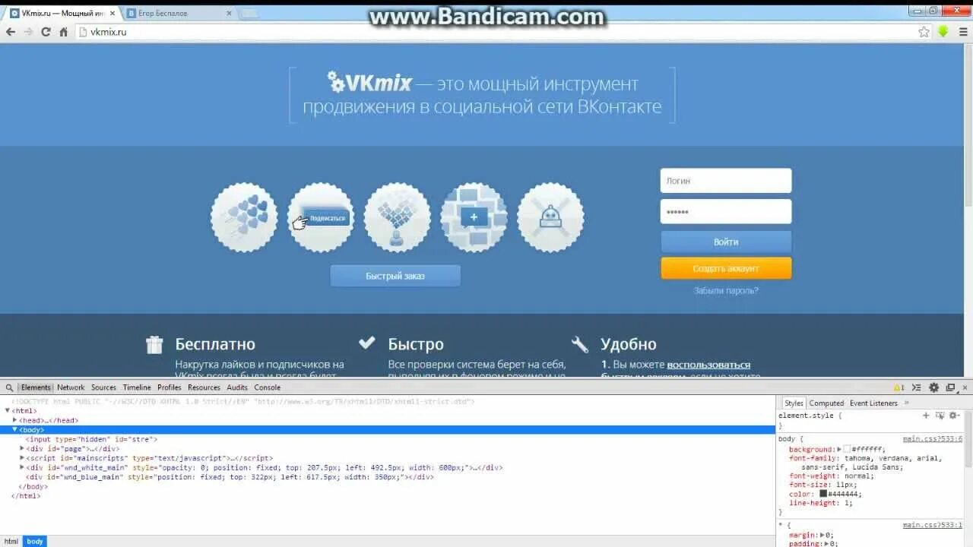The height and width of the screenshot is (547, 973).
Task: Expand the wnd_white_main div node
Action: coord(22,468)
